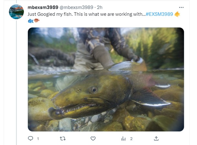Follow the #EXSM3989 hashtag link
Screen dimensions: 197x145
click(x=159, y=14)
